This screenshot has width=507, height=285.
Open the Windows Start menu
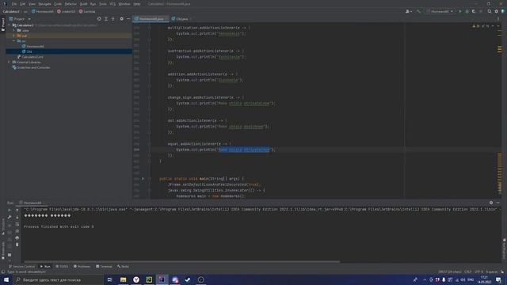(x=6, y=279)
